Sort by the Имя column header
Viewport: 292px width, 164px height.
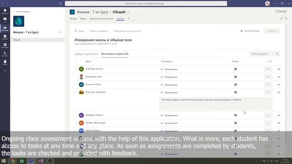89,61
